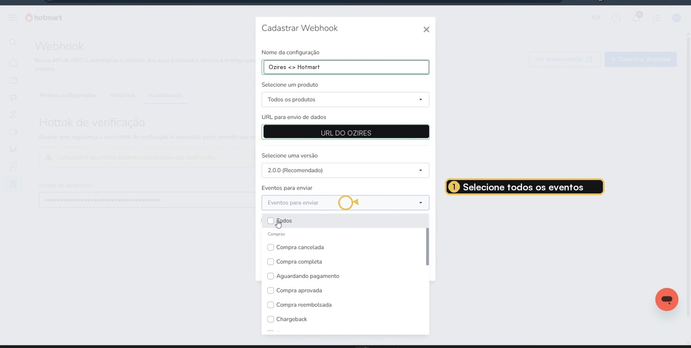
Task: Check the Compra cancelada event
Action: point(271,247)
